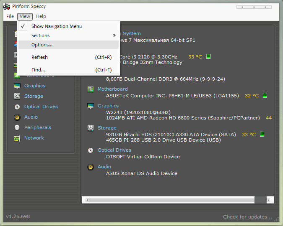This screenshot has width=283, height=226.
Task: Click 1024MB ATI AMD Radeon HD 6800 text
Action: (x=183, y=118)
